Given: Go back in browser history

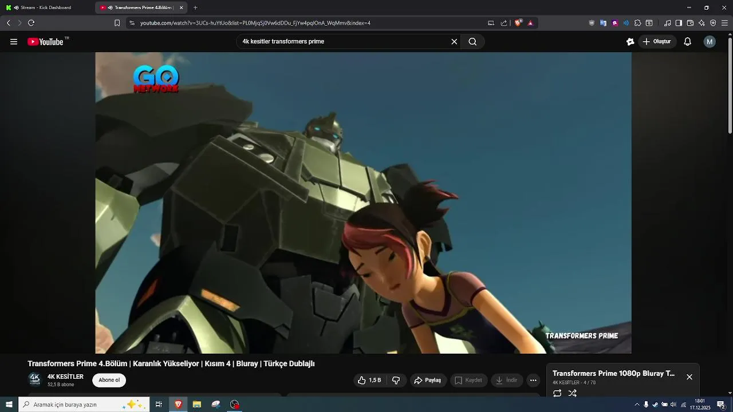Looking at the screenshot, I should tap(8, 23).
